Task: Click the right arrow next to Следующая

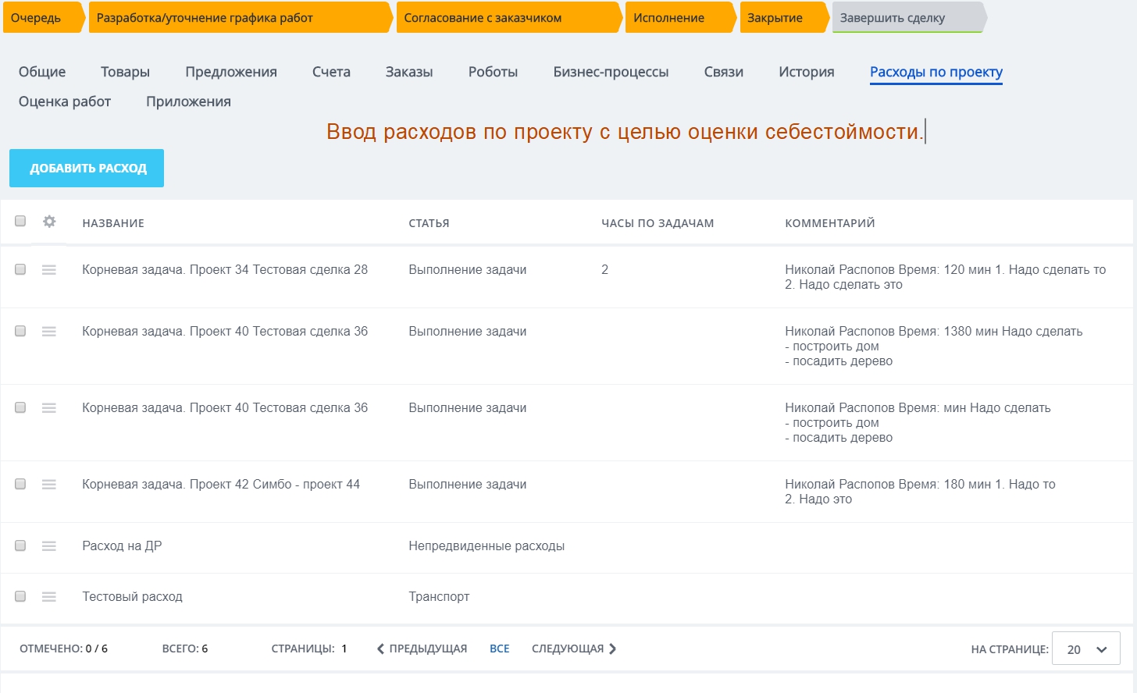Action: pyautogui.click(x=613, y=649)
